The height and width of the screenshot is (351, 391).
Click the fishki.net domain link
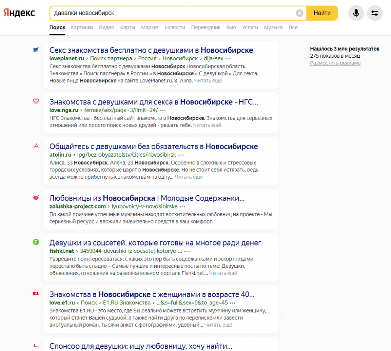(61, 251)
